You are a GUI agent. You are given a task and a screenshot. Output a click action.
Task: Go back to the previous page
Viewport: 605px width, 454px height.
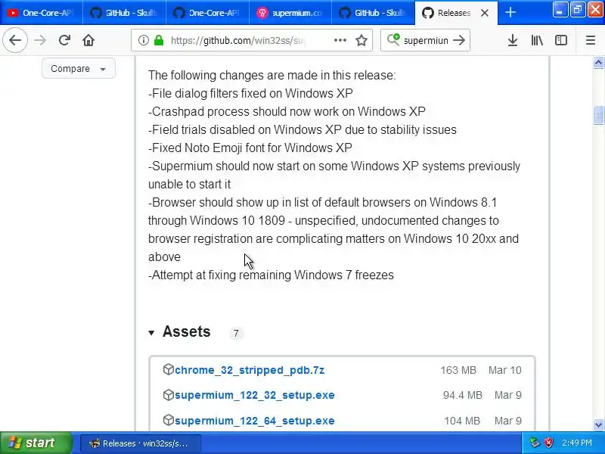coord(15,40)
